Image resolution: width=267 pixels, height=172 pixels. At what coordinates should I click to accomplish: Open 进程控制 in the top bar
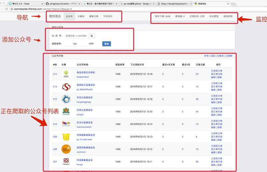228,16
